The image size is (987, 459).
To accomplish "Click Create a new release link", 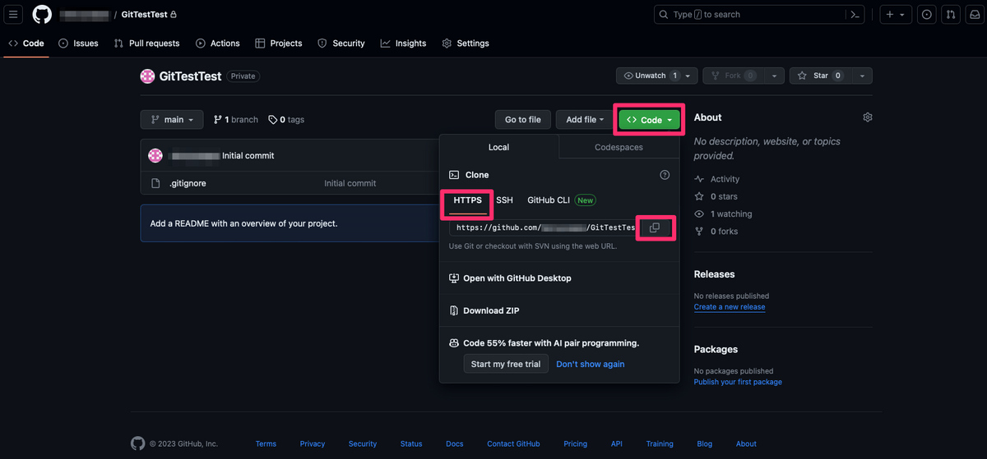I will pyautogui.click(x=730, y=307).
